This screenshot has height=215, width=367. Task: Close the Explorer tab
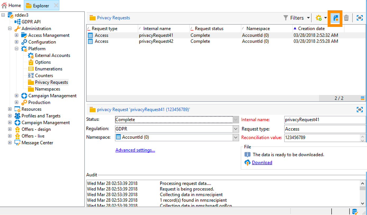tap(56, 6)
